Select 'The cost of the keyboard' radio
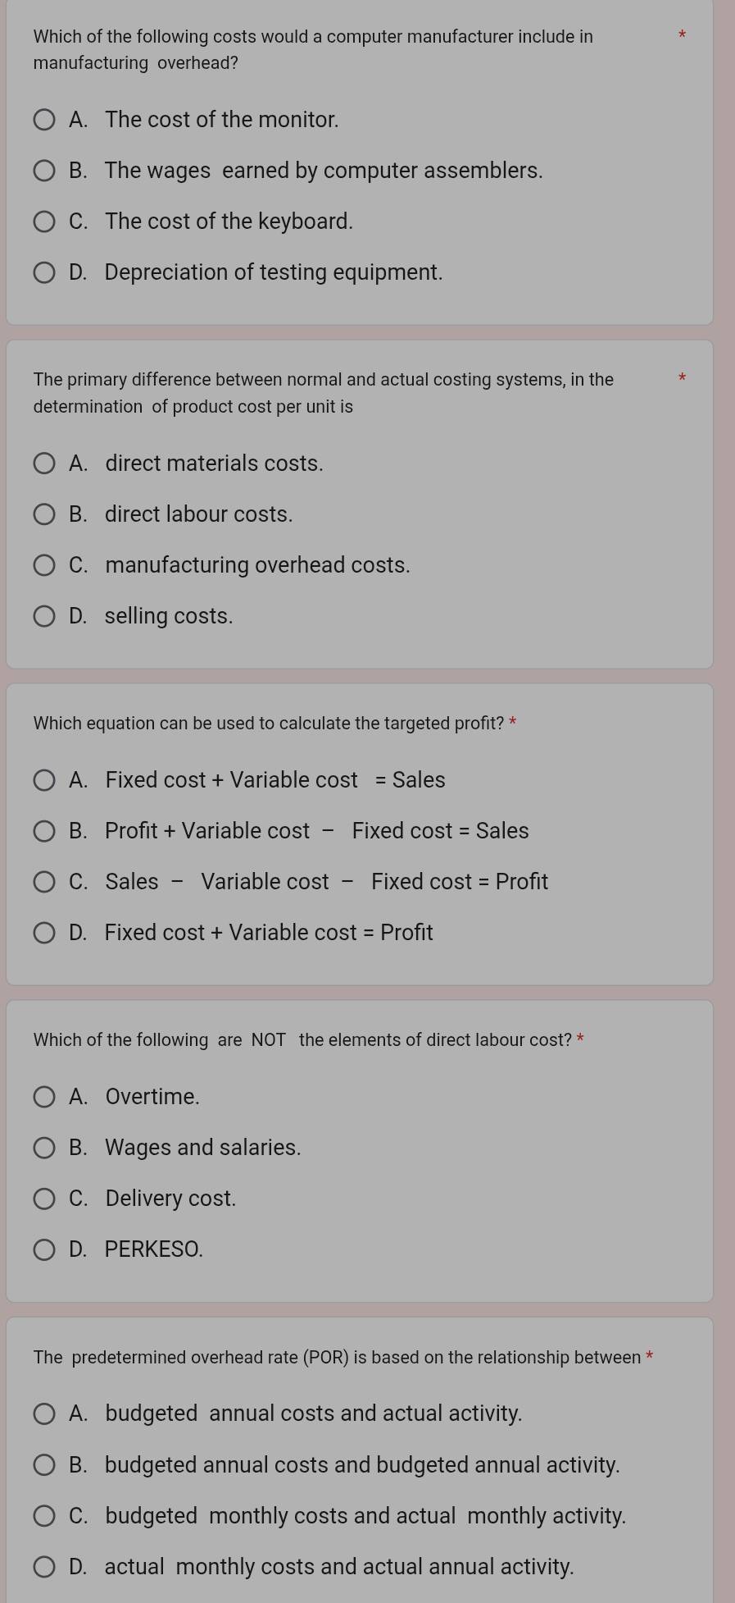 pyautogui.click(x=44, y=221)
